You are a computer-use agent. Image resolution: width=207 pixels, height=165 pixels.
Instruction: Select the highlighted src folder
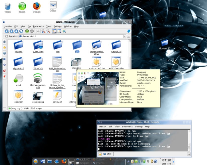tap(77, 46)
